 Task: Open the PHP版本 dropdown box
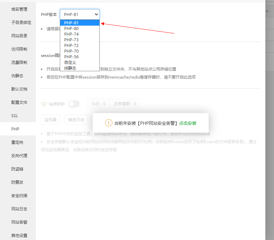click(80, 14)
